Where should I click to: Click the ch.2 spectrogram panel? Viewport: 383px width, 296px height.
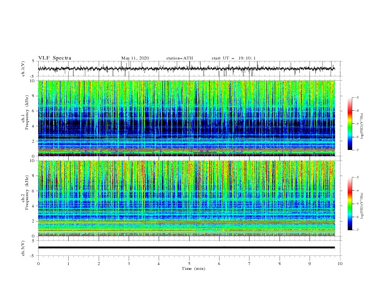coord(186,198)
